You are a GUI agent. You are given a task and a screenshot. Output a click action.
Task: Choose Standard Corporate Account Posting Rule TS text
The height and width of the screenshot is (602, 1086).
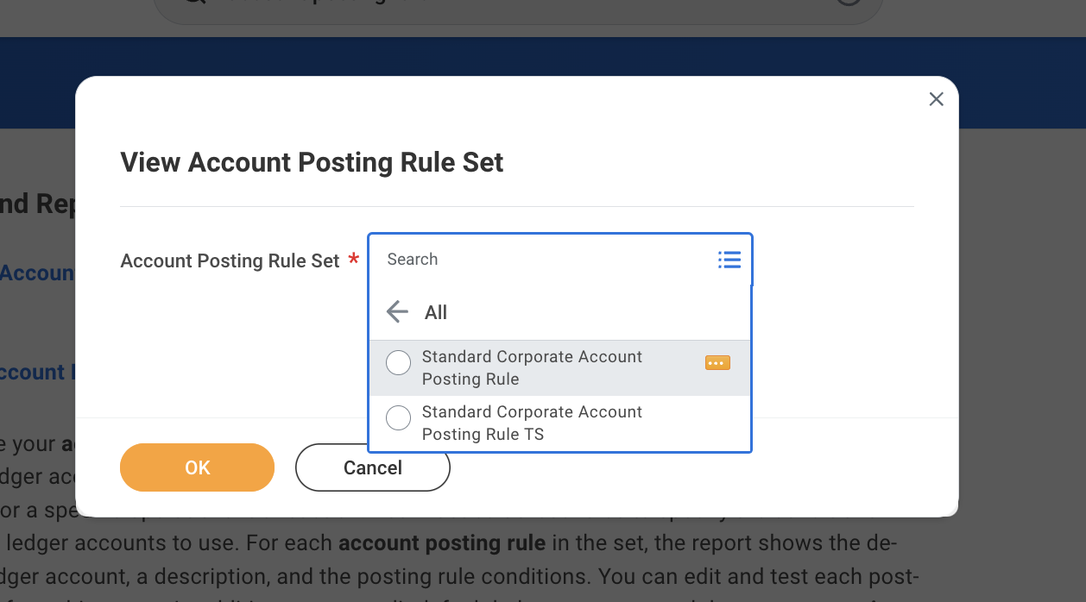click(531, 423)
